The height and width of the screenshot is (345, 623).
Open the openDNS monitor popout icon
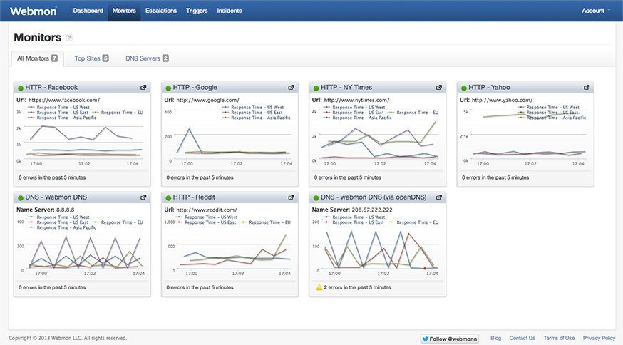click(x=439, y=197)
